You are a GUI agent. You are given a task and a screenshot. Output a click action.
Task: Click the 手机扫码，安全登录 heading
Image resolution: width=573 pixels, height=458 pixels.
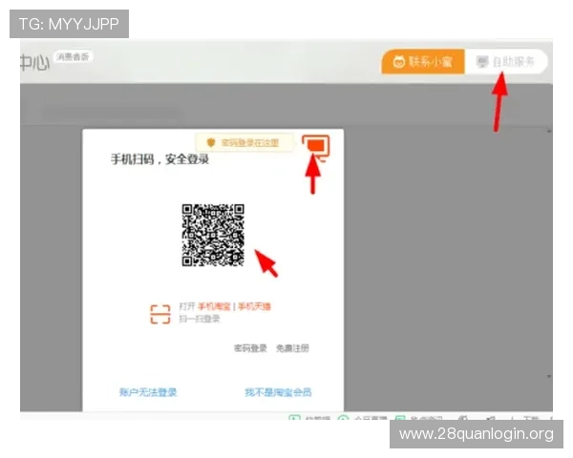(x=159, y=159)
